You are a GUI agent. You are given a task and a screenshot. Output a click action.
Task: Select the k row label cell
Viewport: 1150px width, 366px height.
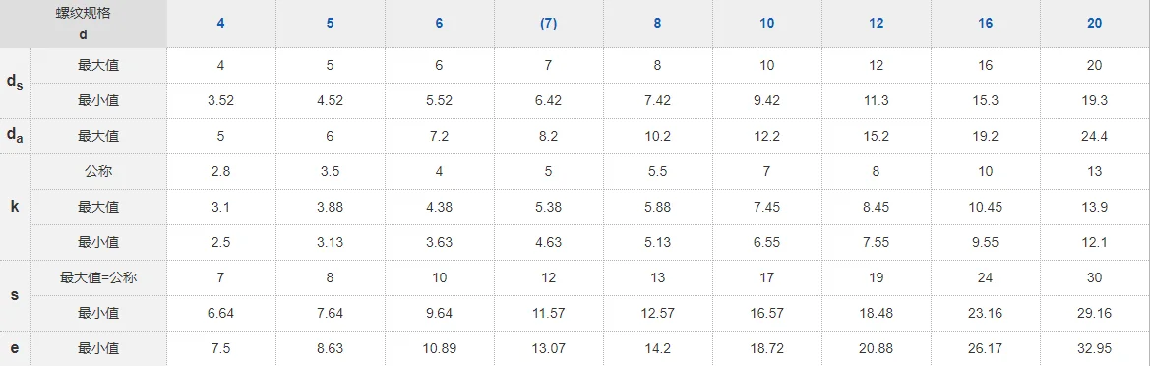(x=16, y=207)
